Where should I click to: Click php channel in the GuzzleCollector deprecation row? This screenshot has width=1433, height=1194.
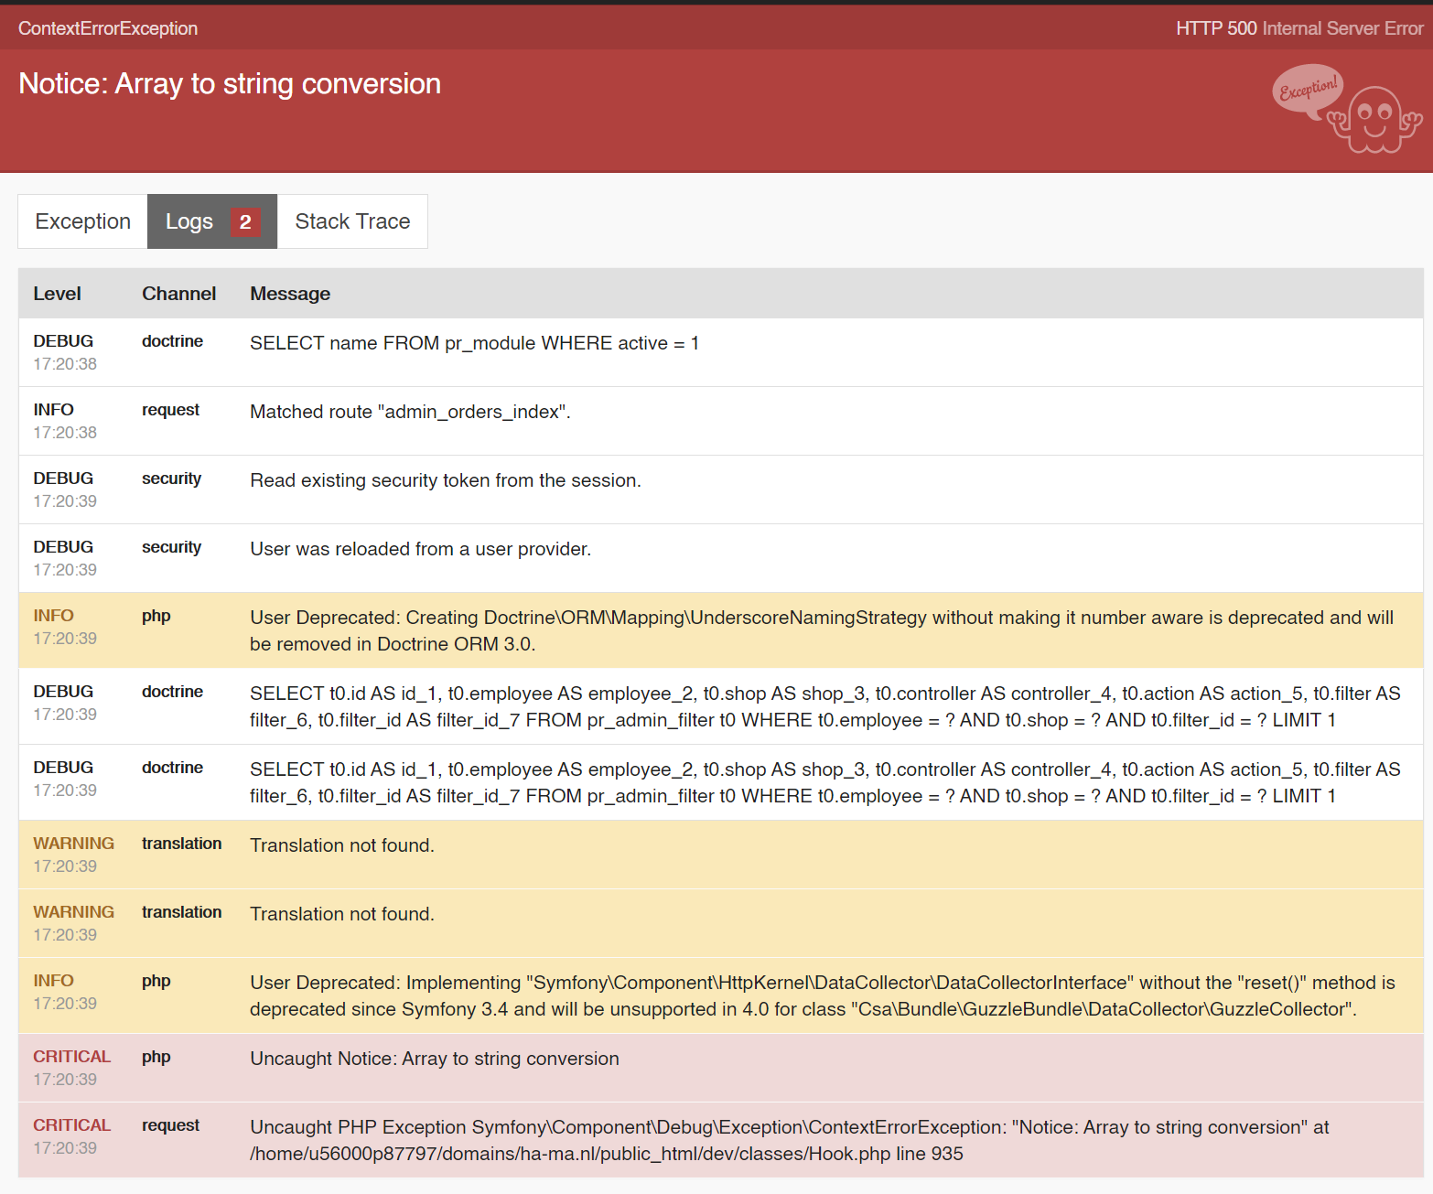point(156,981)
